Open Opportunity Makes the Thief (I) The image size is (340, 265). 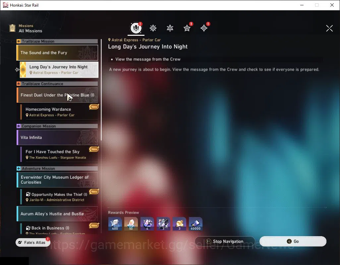coord(59,197)
